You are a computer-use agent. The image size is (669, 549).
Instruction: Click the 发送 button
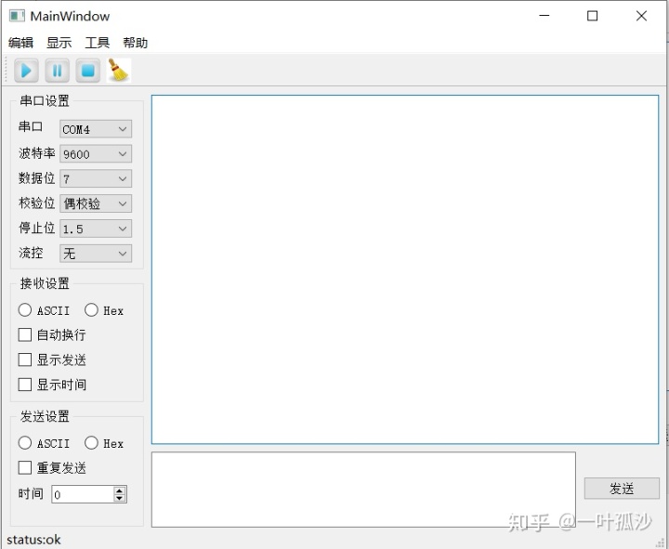click(622, 489)
